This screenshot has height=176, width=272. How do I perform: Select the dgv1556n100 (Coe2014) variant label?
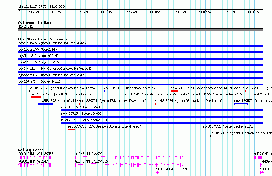coord(38,49)
